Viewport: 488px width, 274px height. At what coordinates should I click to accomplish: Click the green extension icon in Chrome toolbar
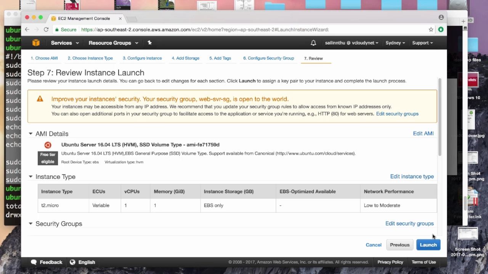click(441, 29)
